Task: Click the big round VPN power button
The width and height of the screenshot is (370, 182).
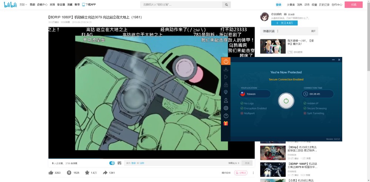Action: click(286, 101)
